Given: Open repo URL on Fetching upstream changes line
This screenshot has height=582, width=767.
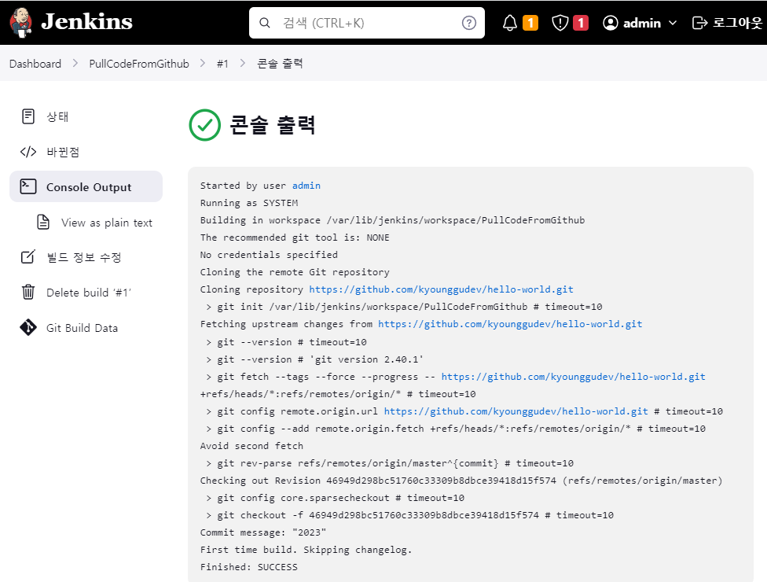Looking at the screenshot, I should tap(510, 324).
